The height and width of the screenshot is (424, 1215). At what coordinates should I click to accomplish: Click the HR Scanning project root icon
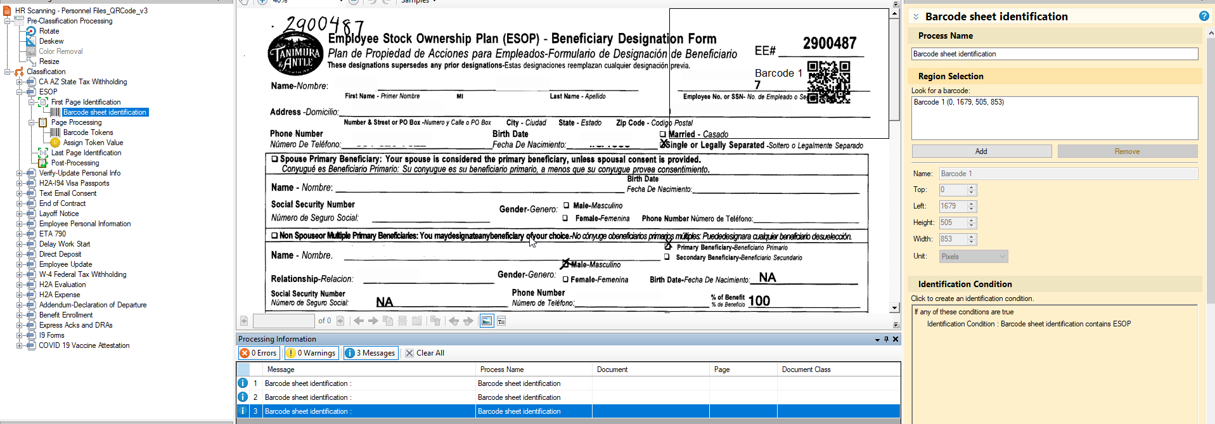click(x=7, y=11)
